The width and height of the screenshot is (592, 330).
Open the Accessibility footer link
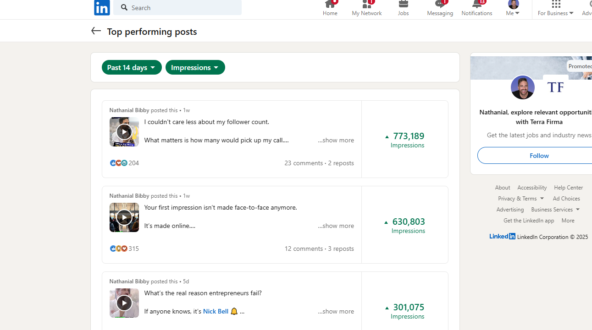point(532,188)
